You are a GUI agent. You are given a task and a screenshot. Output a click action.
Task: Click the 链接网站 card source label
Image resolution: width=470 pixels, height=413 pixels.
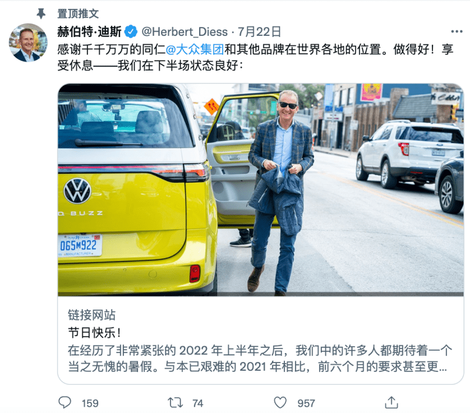[x=92, y=315]
